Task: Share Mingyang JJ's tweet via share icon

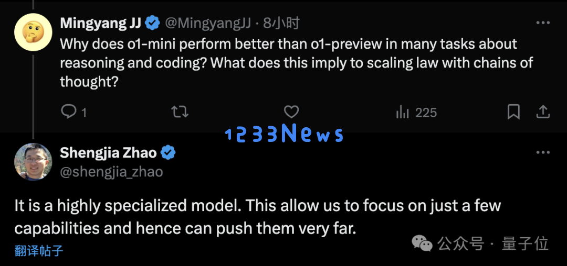Action: tap(543, 112)
